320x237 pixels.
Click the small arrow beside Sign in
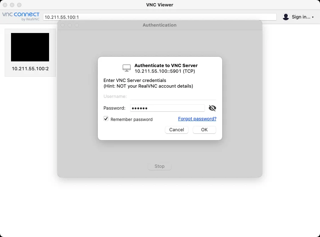click(x=313, y=17)
